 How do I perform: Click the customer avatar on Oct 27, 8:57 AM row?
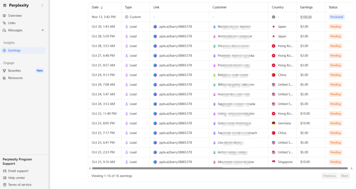pyautogui.click(x=214, y=65)
